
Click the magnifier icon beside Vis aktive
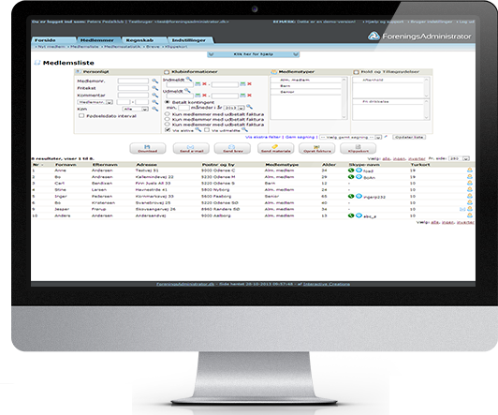point(198,130)
